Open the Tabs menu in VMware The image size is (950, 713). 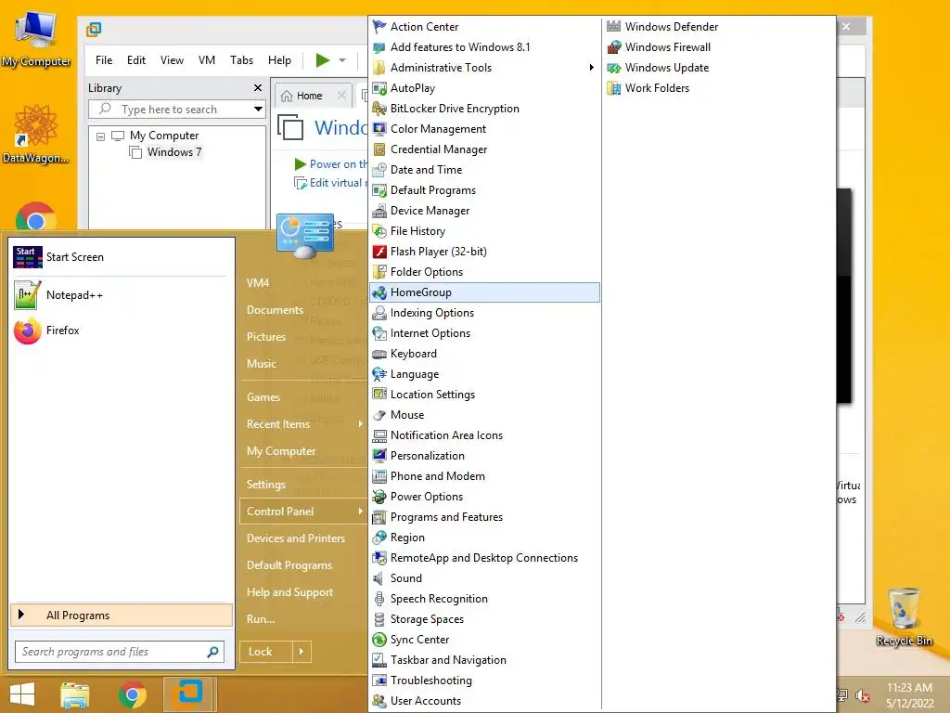241,60
